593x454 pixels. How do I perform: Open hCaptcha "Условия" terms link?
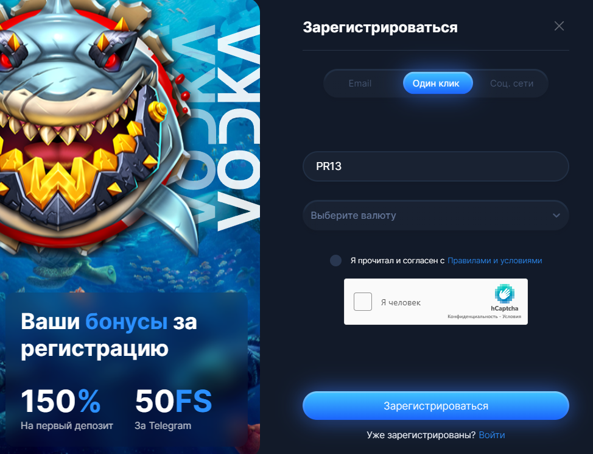click(511, 316)
